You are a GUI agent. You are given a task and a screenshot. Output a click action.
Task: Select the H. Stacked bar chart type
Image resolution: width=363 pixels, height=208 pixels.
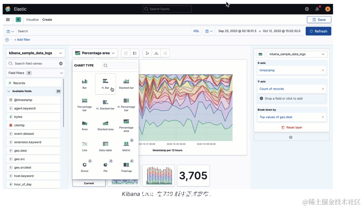[105, 105]
